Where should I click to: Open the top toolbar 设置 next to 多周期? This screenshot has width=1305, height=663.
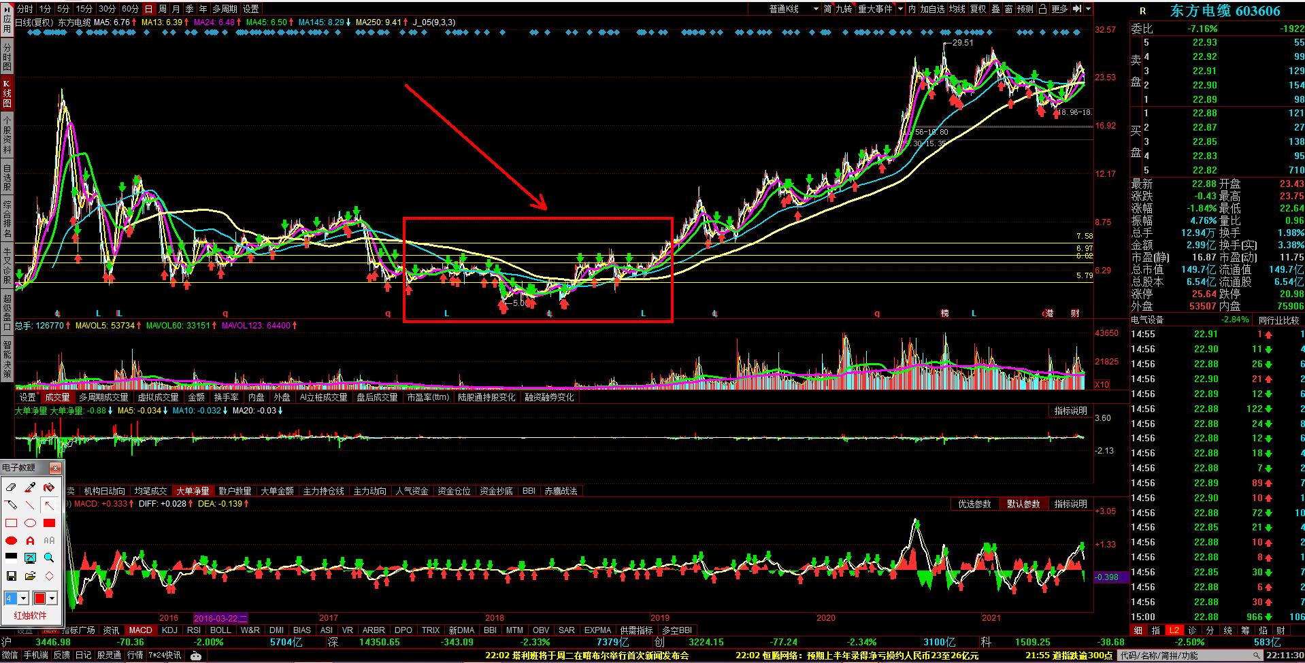(x=251, y=9)
